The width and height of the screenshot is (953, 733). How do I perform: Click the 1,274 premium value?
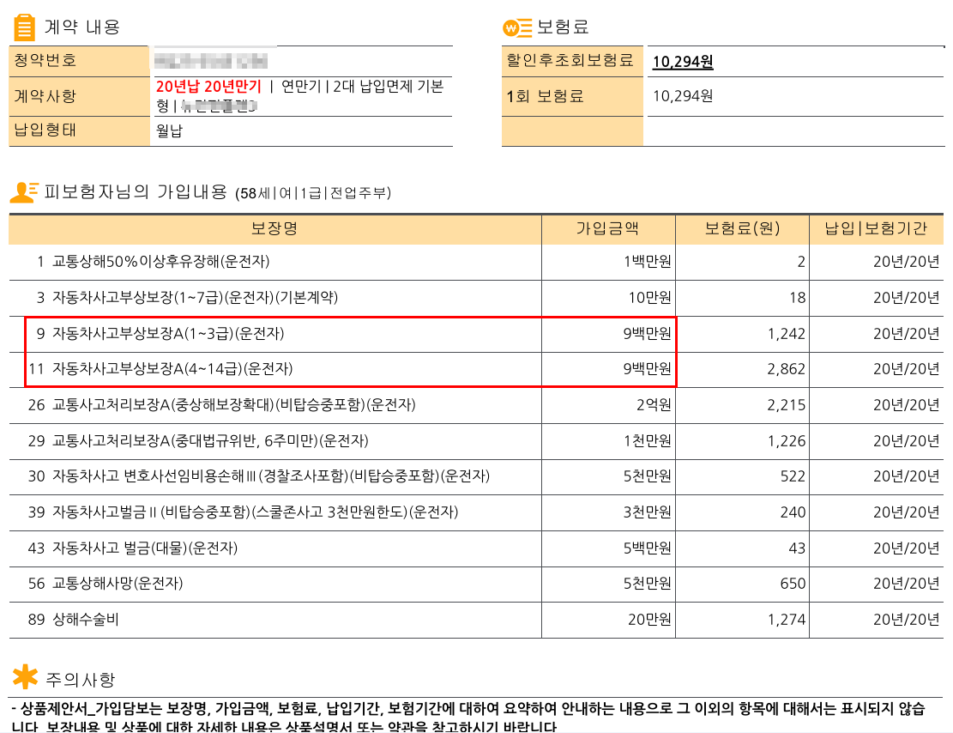pyautogui.click(x=786, y=620)
